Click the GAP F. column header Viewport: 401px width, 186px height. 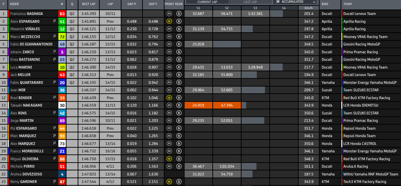153,4
